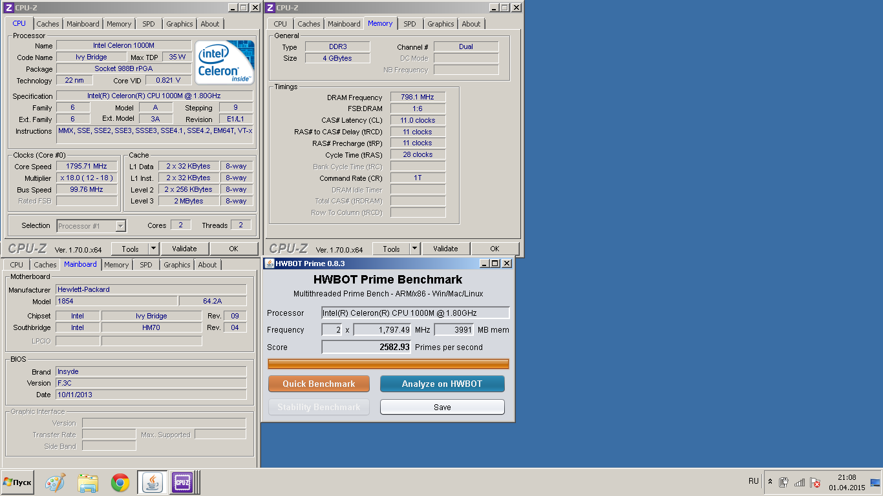
Task: Click the tray icon right of the clock
Action: pyautogui.click(x=875, y=482)
